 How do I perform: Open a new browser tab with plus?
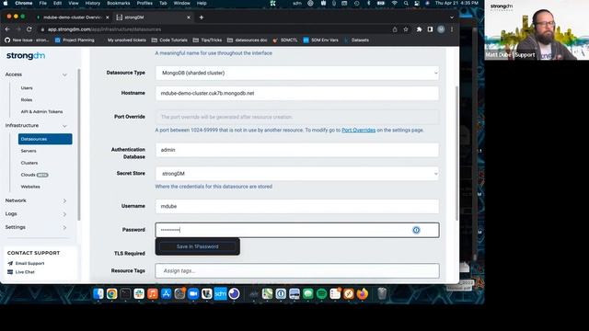coord(202,17)
